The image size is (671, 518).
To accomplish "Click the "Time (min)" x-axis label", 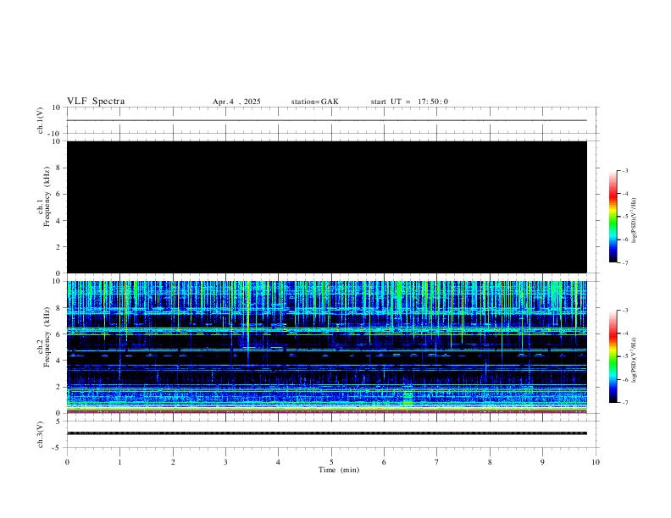I will [x=339, y=470].
